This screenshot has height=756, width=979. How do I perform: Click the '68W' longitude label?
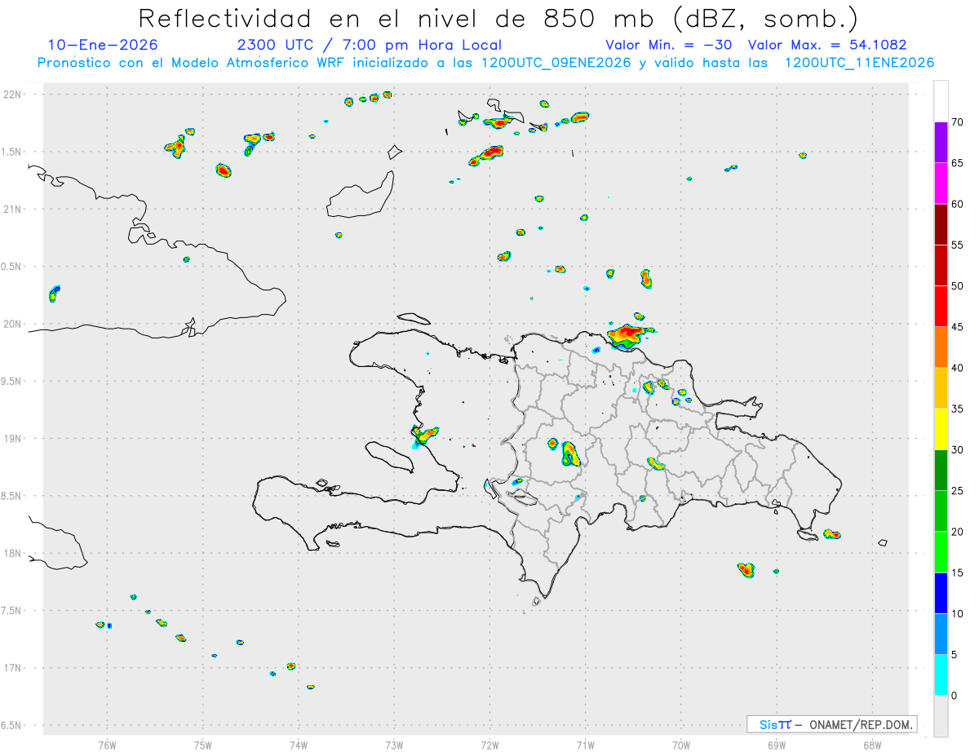pos(872,745)
